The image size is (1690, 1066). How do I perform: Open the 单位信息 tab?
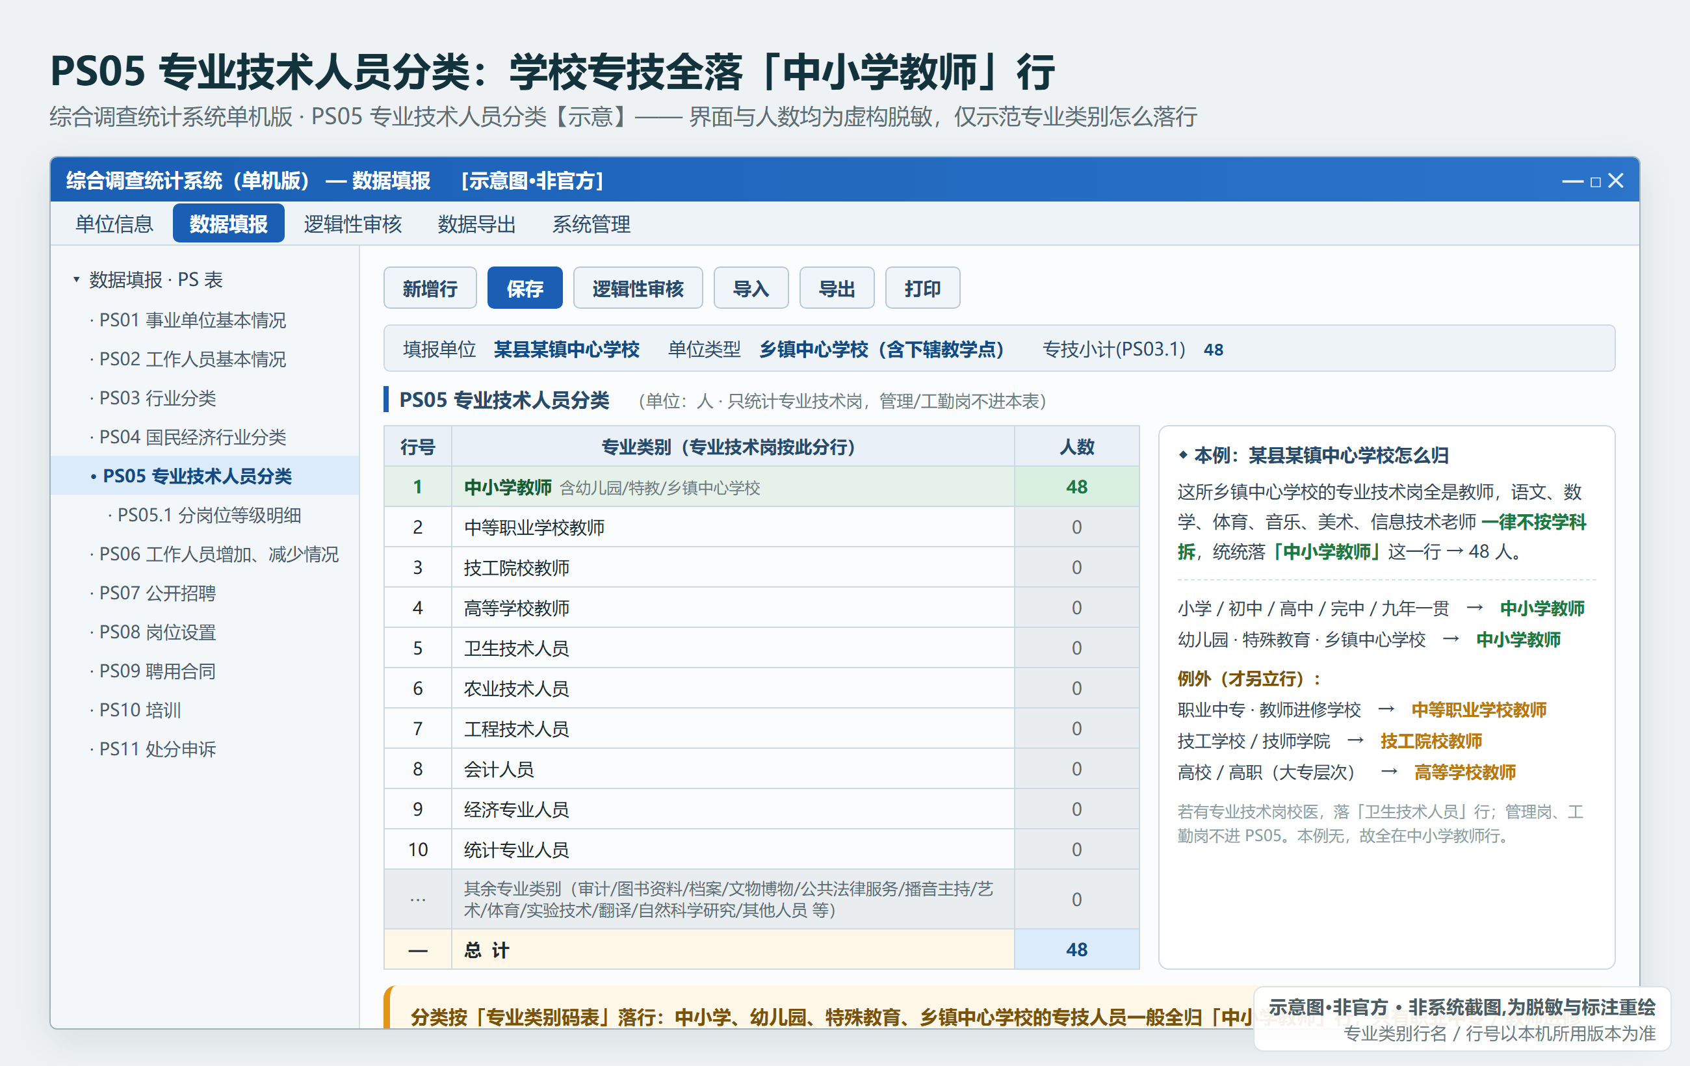point(114,224)
